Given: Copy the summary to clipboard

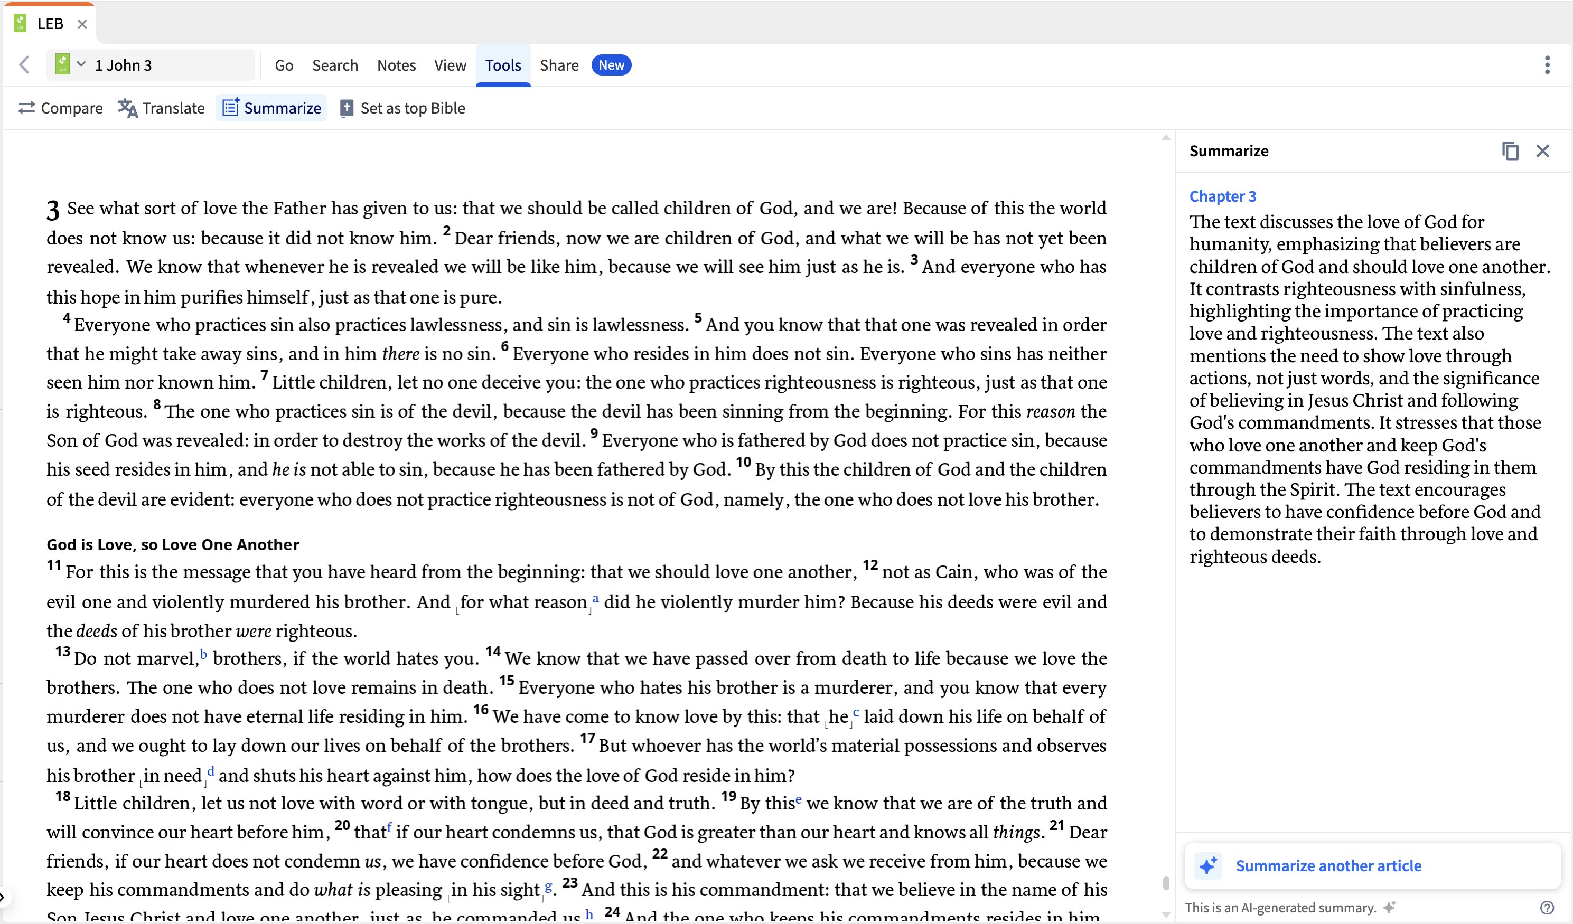Looking at the screenshot, I should tap(1510, 151).
